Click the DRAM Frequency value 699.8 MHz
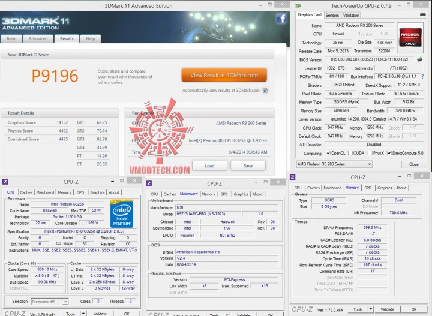Viewport: 432px width, 316px height. [372, 227]
